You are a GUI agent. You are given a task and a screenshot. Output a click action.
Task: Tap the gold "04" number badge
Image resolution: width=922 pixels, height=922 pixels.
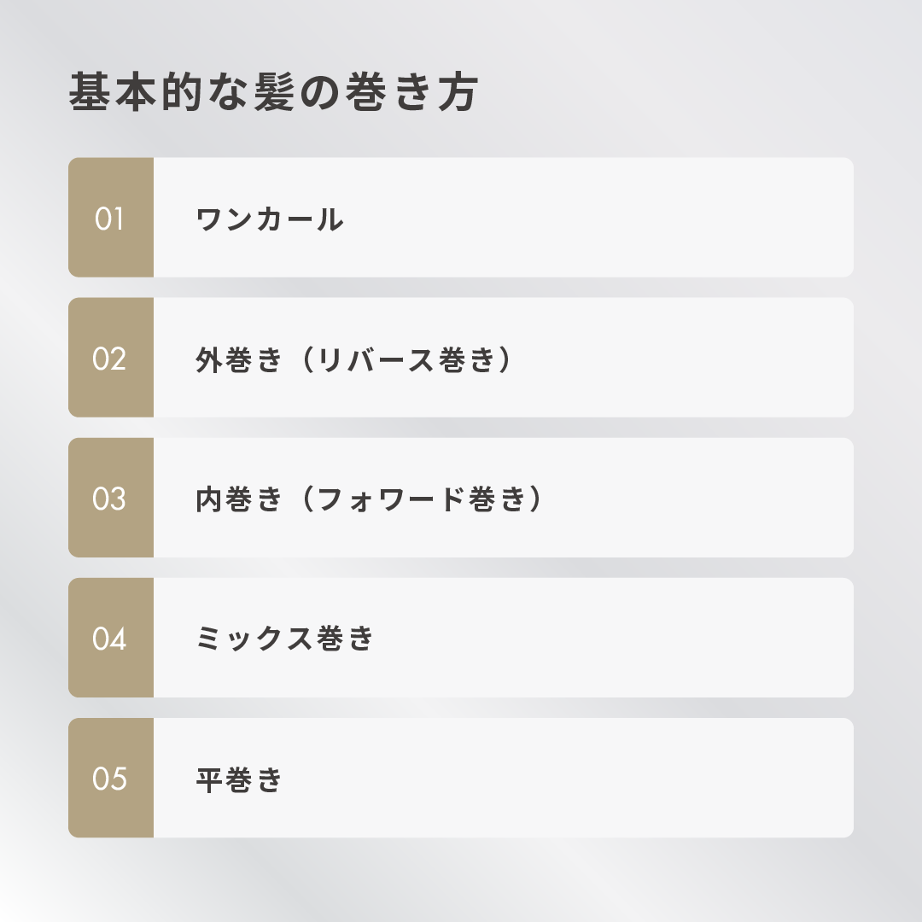pyautogui.click(x=110, y=639)
